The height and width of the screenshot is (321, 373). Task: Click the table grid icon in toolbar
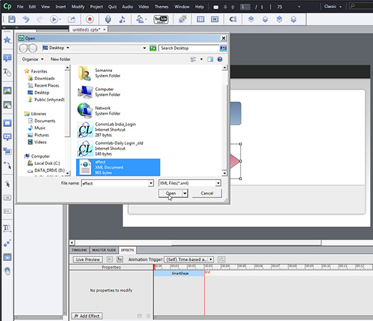click(200, 19)
